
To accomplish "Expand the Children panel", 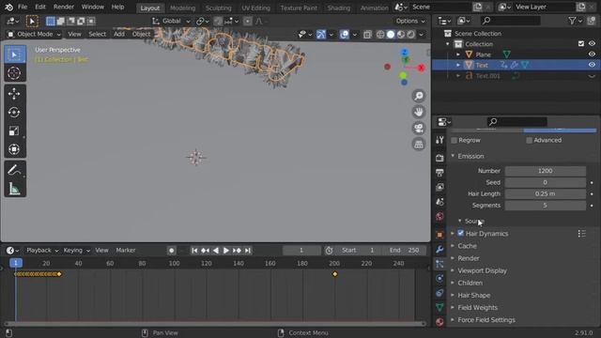I will click(470, 283).
